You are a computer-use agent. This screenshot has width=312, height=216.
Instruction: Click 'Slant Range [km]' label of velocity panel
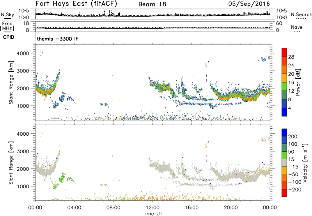[11, 163]
